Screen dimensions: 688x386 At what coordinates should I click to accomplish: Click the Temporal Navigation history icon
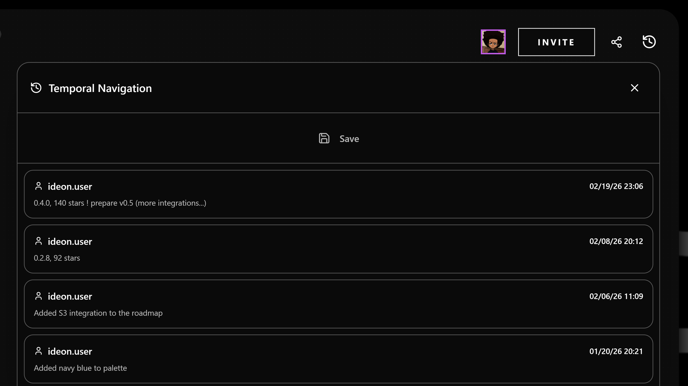pyautogui.click(x=36, y=88)
